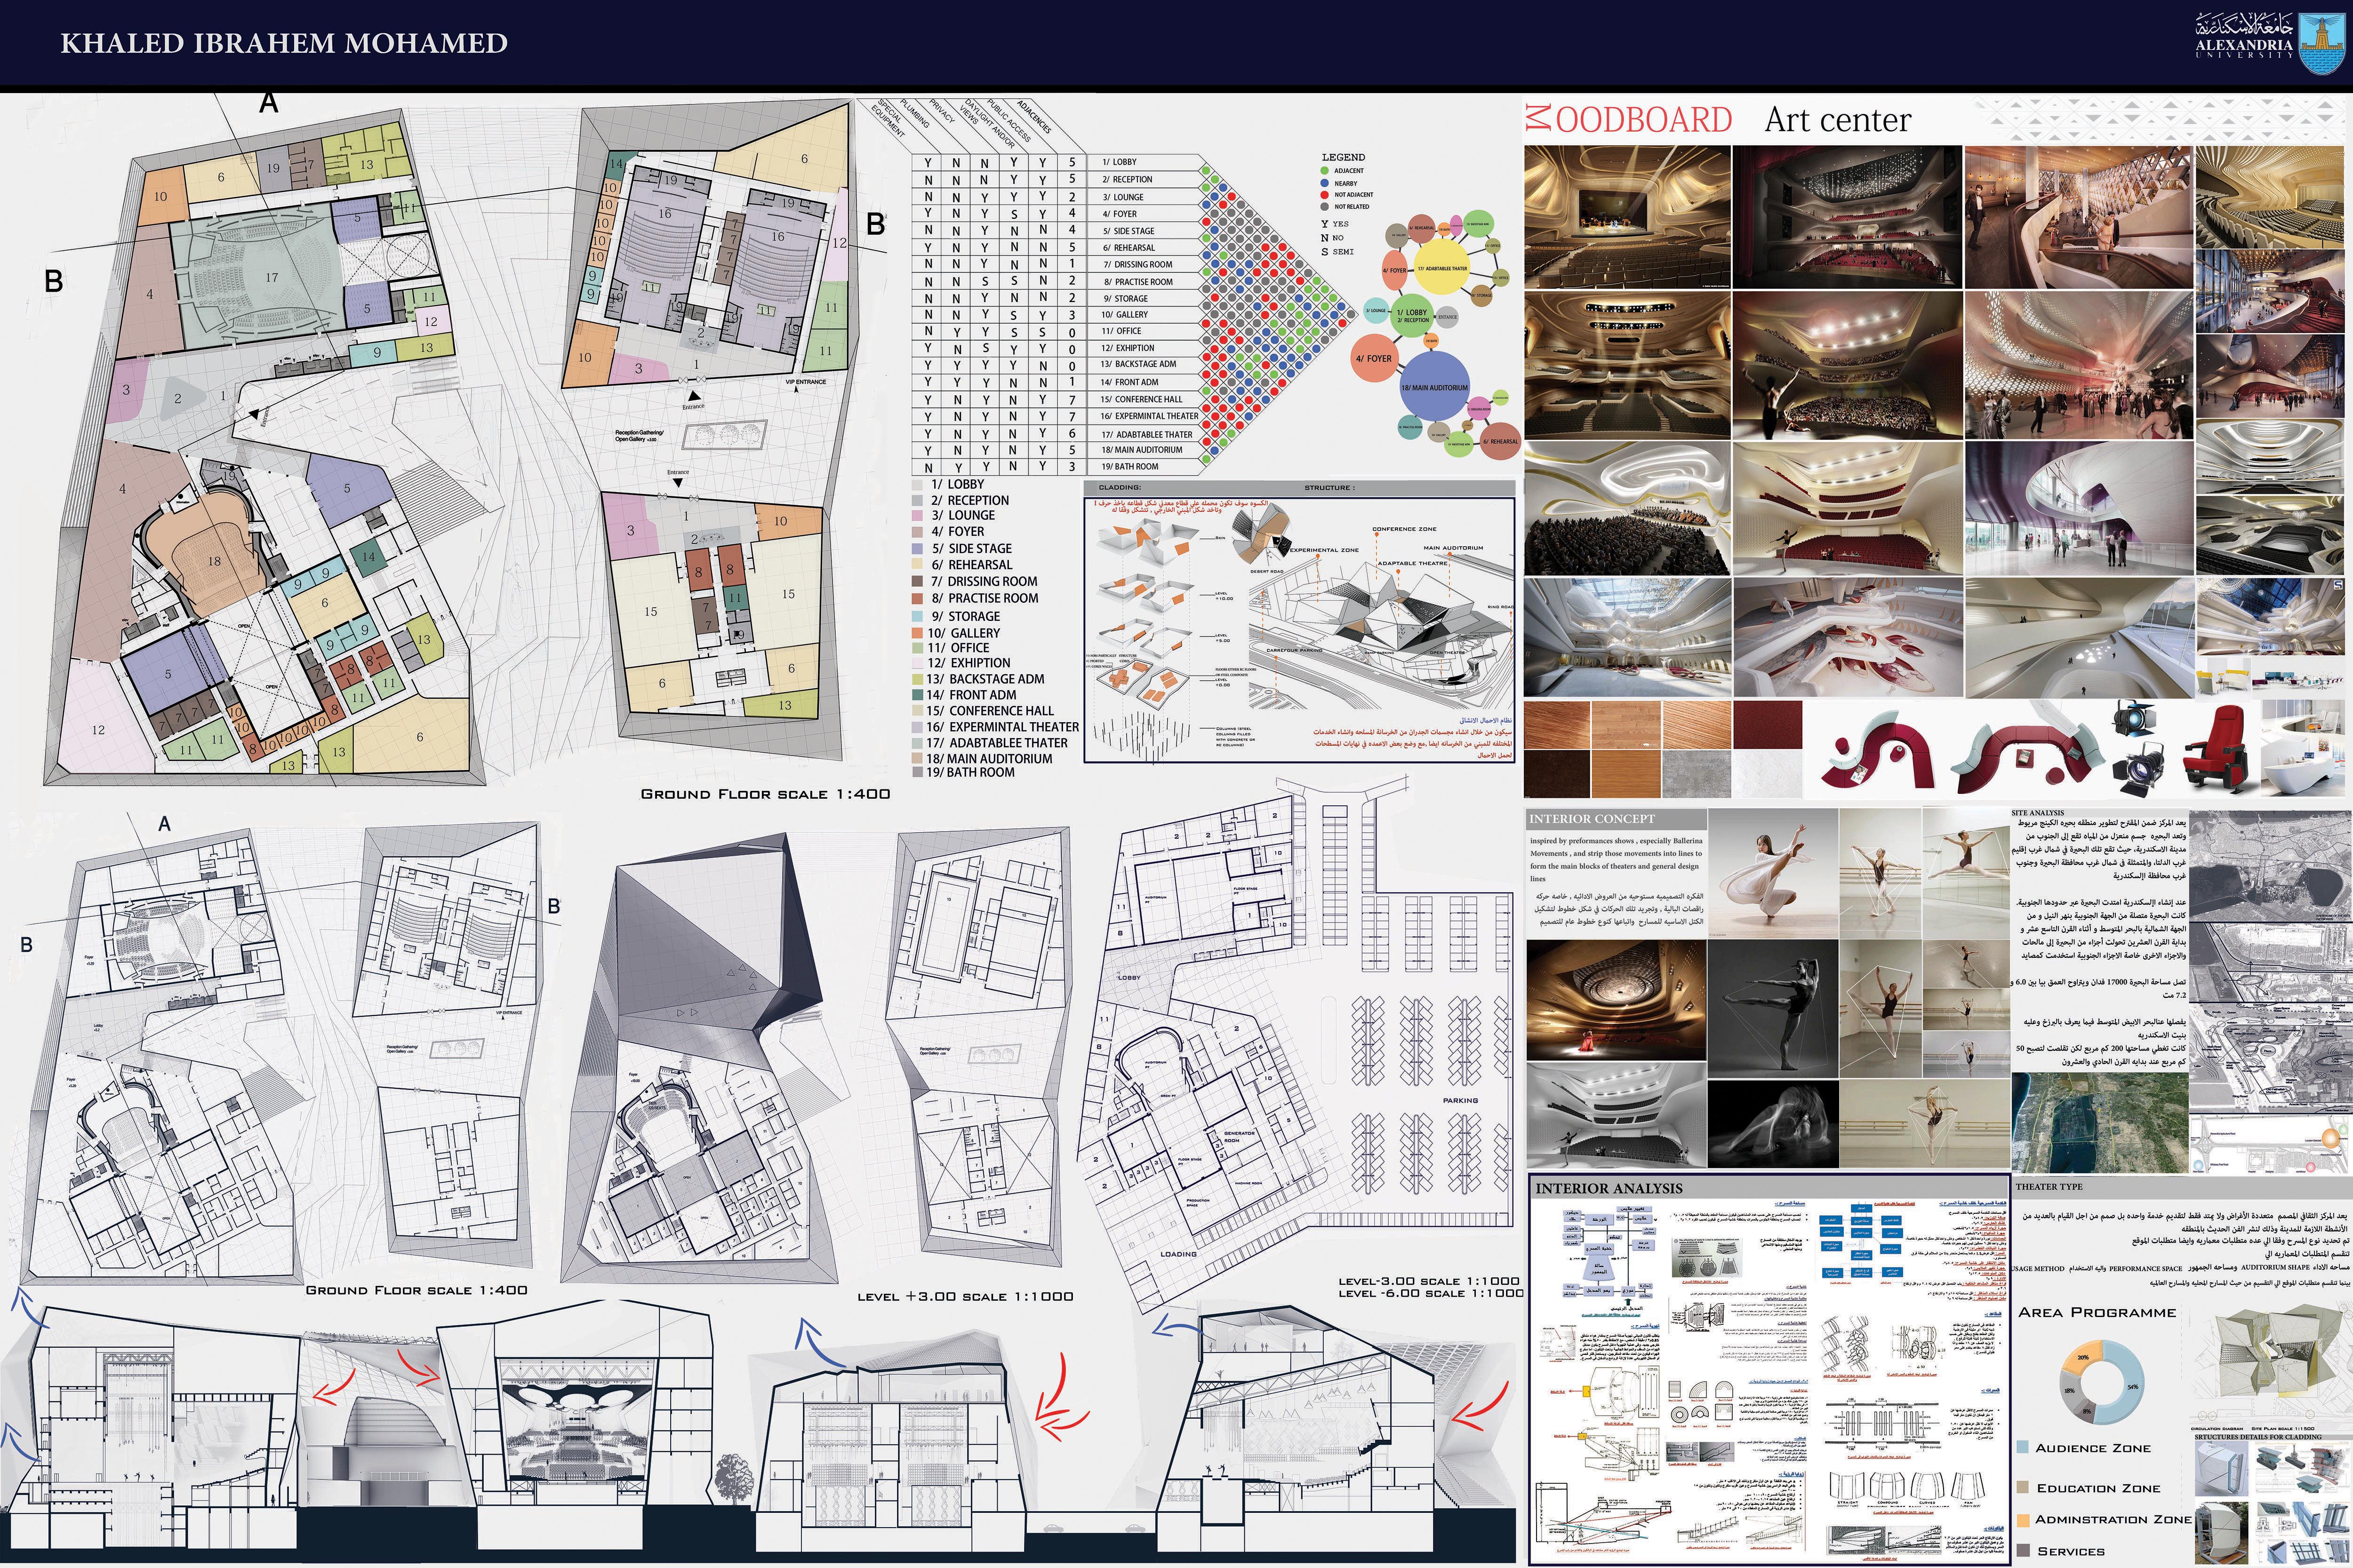Click the 18/ Main Auditorium bubble
This screenshot has height=1568, width=2353.
[x=1433, y=386]
